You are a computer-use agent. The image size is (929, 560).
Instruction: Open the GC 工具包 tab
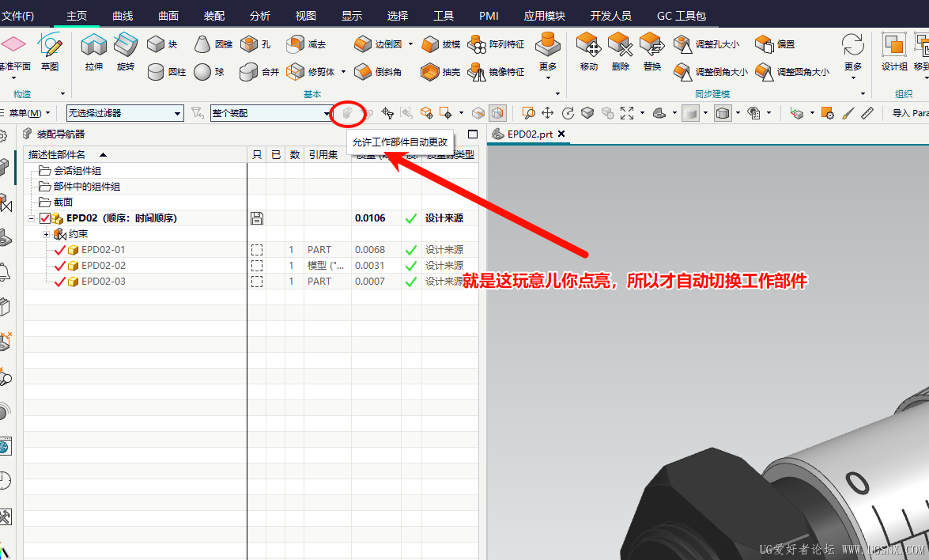682,16
